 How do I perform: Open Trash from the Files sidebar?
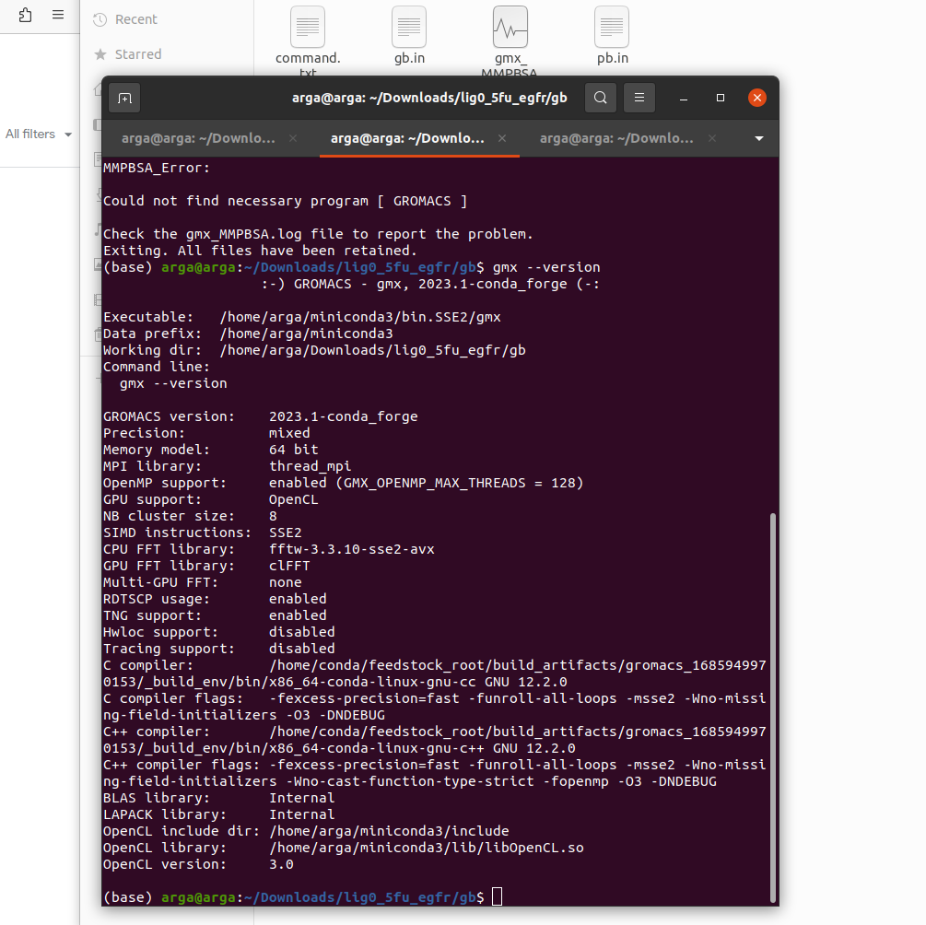pos(96,334)
